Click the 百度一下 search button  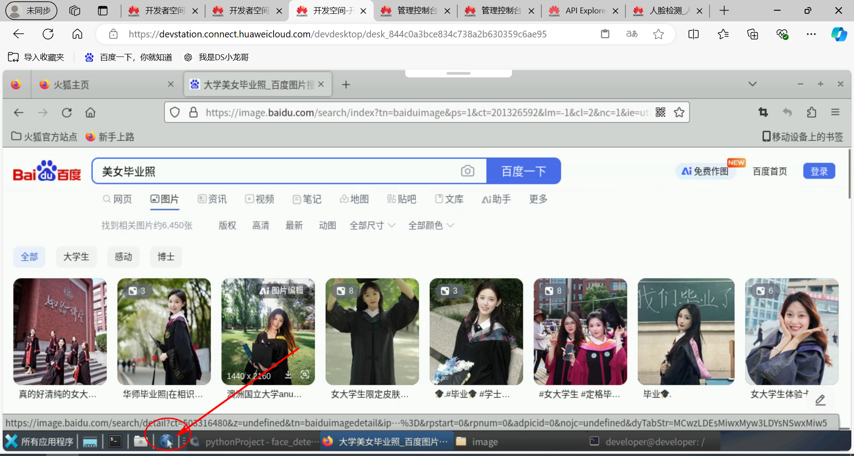pyautogui.click(x=524, y=171)
